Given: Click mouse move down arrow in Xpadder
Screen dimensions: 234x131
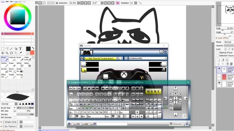Looking at the screenshot, I should pyautogui.click(x=175, y=114).
